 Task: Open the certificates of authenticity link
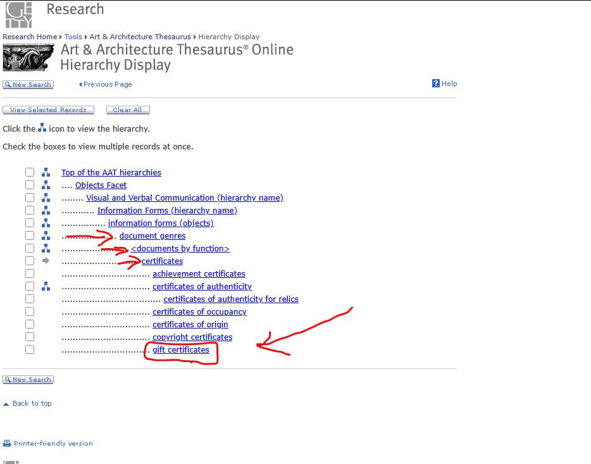pos(202,287)
